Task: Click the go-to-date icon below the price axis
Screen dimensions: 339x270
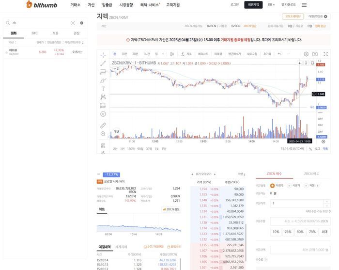Action: pos(323,142)
